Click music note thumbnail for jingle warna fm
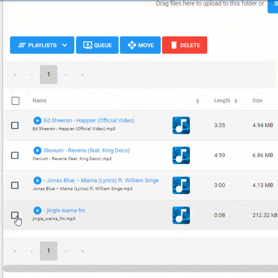 pyautogui.click(x=181, y=215)
